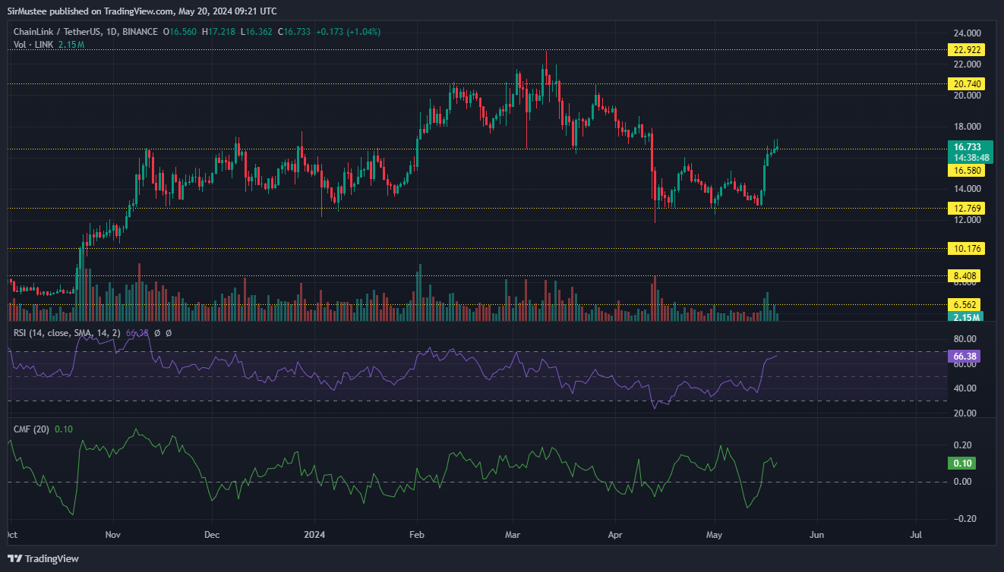Click the green 16.733 current price label
The image size is (1004, 572).
click(x=971, y=147)
